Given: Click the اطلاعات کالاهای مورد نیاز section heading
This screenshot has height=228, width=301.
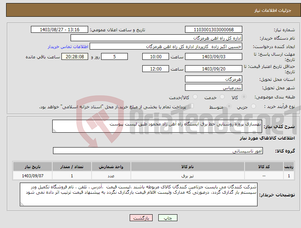Looking at the screenshot, I should click(x=267, y=138).
